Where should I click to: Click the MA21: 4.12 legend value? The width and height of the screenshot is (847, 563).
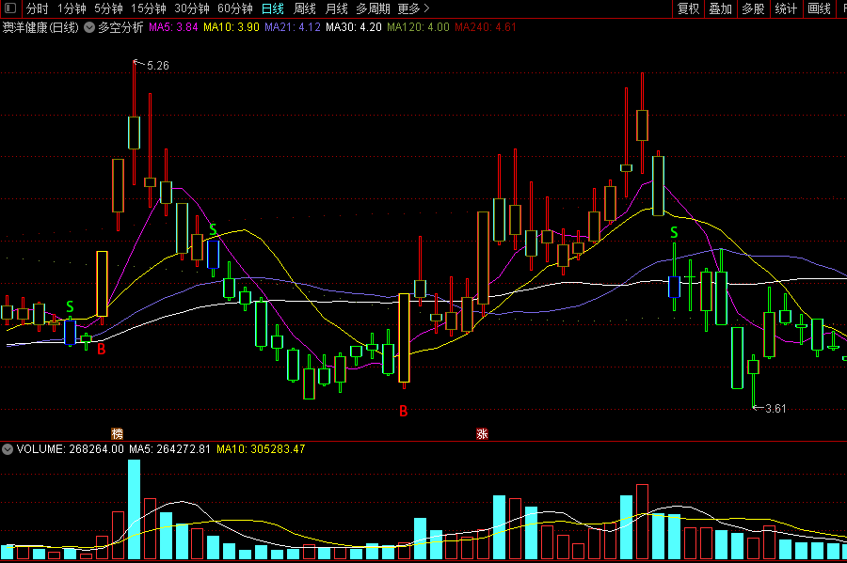click(x=293, y=27)
